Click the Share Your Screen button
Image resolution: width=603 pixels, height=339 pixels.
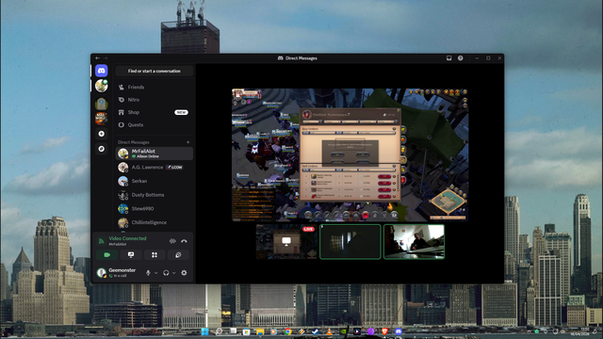coord(131,255)
